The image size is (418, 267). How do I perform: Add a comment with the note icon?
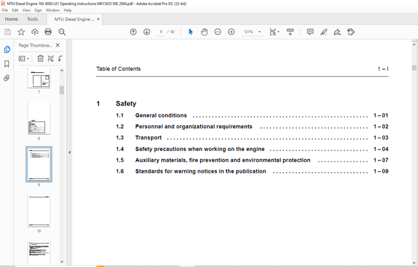[310, 32]
